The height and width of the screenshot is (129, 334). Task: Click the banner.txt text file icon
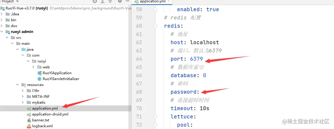pyautogui.click(x=29, y=120)
